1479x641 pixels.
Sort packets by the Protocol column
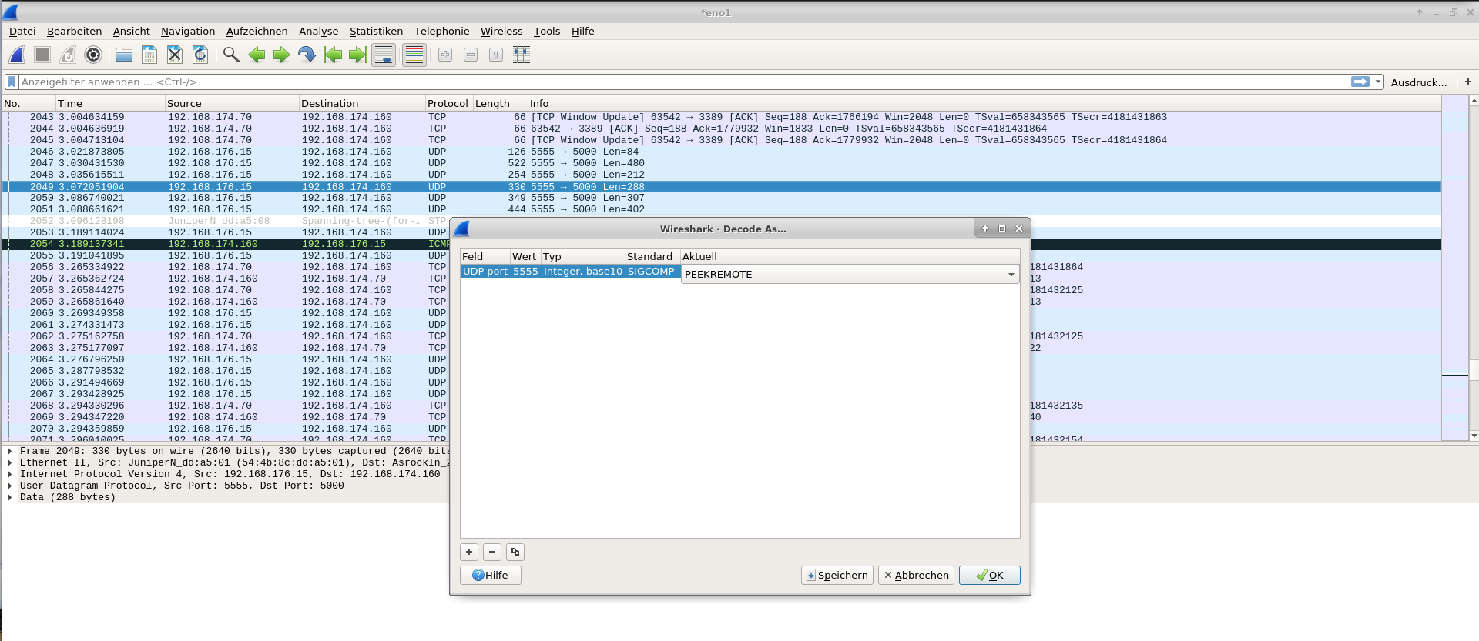[449, 103]
